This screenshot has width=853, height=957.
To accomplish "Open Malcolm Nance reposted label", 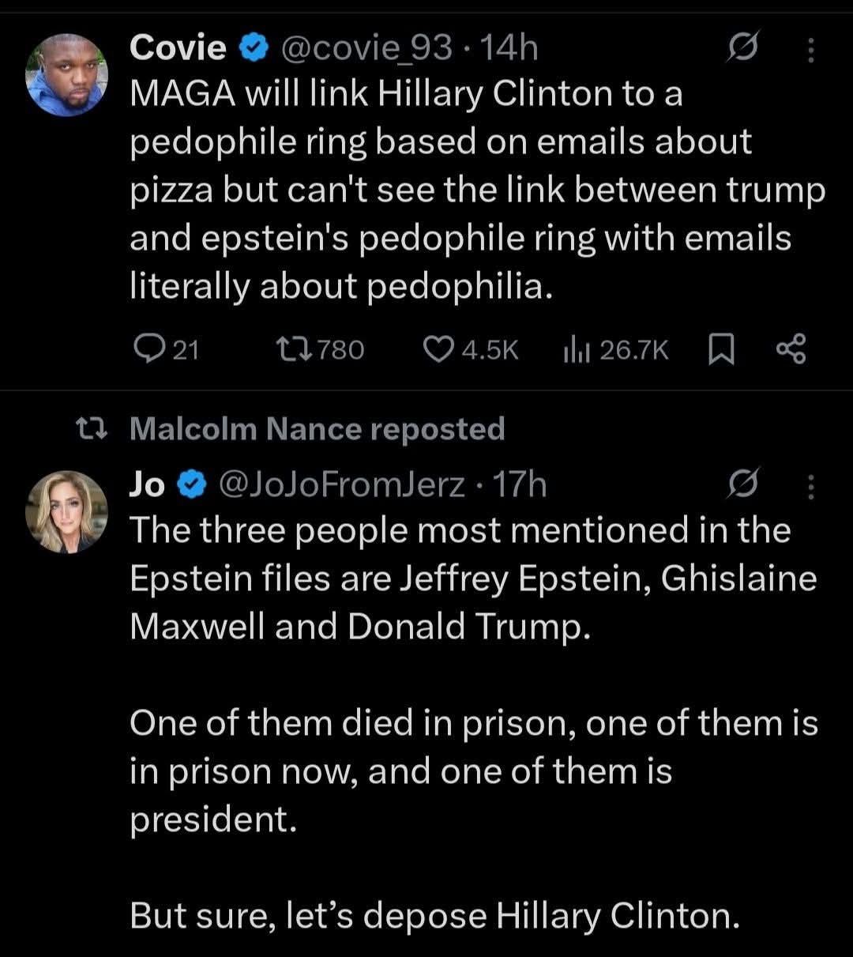I will click(x=316, y=428).
